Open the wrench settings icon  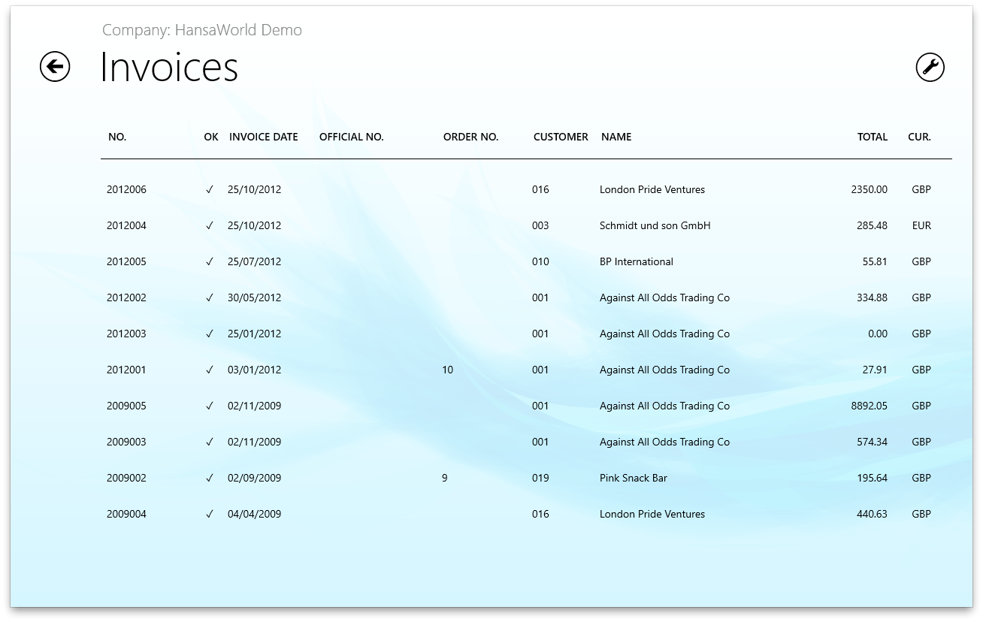pos(930,67)
